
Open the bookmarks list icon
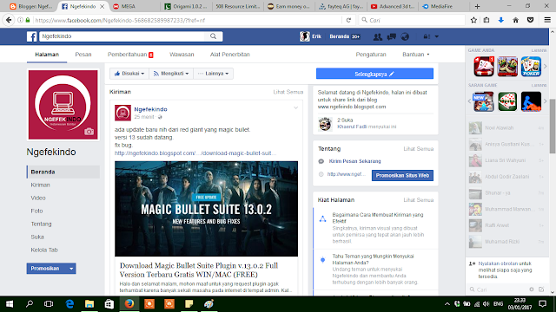coord(486,20)
